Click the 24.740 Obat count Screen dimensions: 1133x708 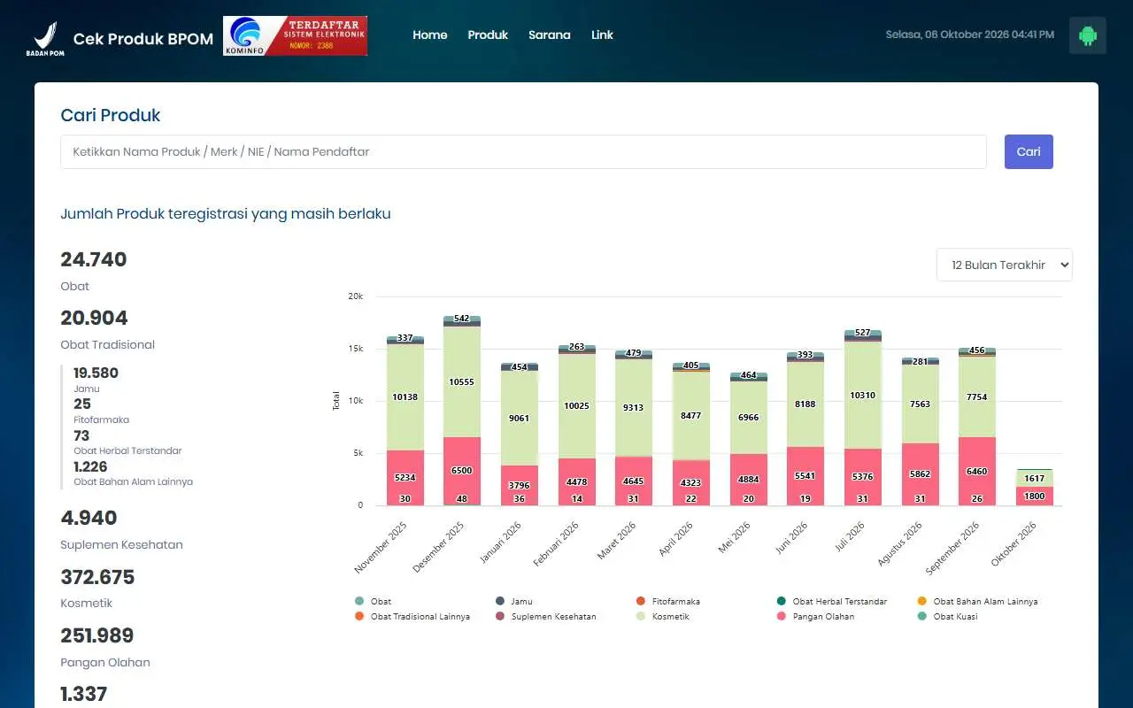[94, 259]
